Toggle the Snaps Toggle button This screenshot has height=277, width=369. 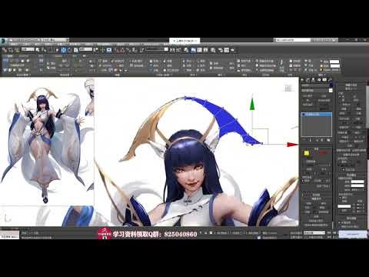pyautogui.click(x=116, y=50)
